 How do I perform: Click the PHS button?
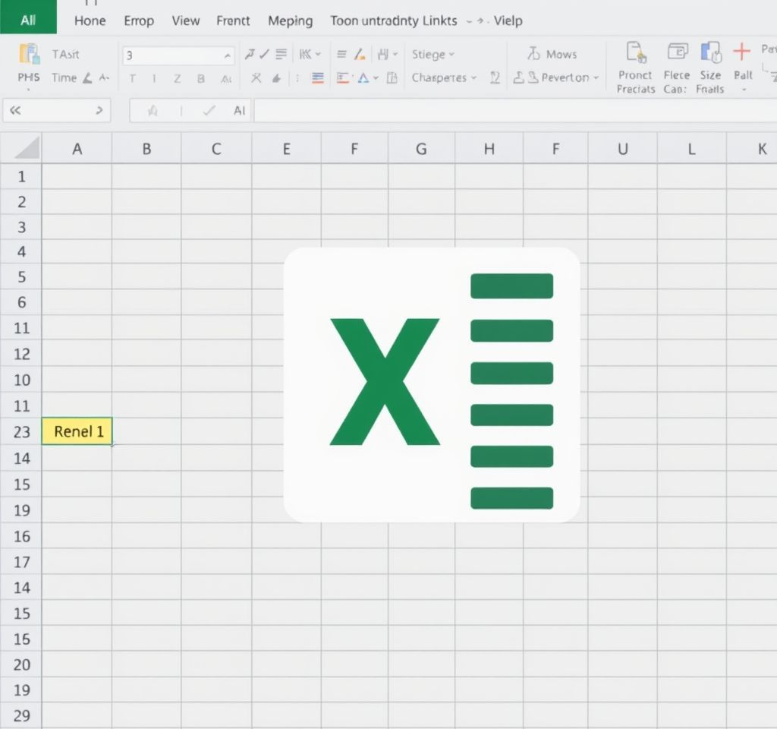28,77
